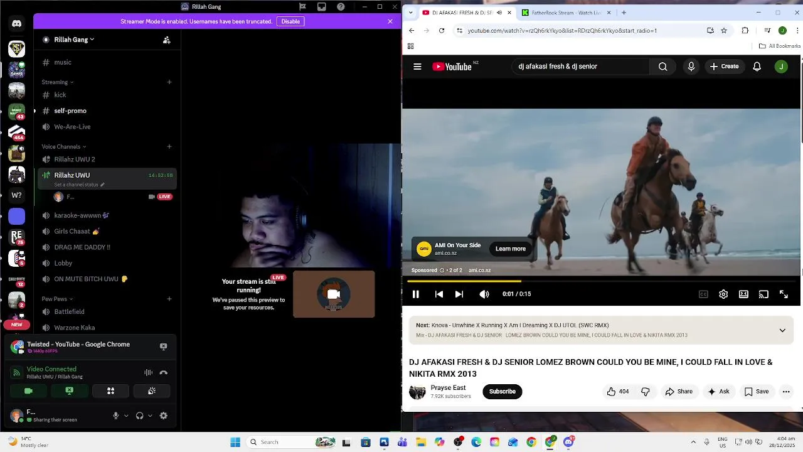Open the YouTube hamburger guide menu
803x452 pixels.
(417, 67)
